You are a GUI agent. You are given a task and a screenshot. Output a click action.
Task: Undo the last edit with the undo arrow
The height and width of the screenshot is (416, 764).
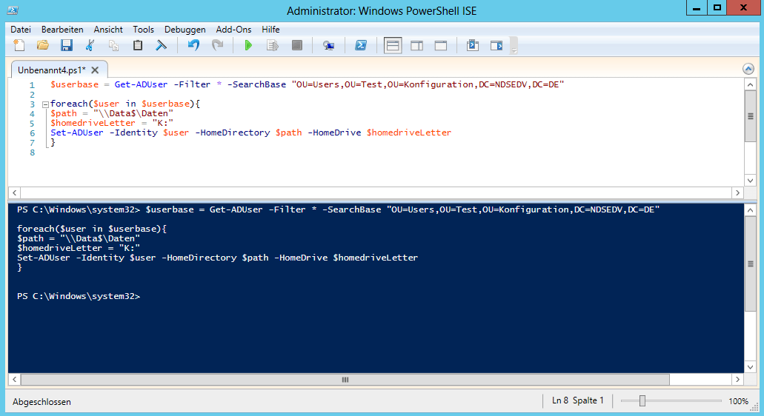[193, 46]
